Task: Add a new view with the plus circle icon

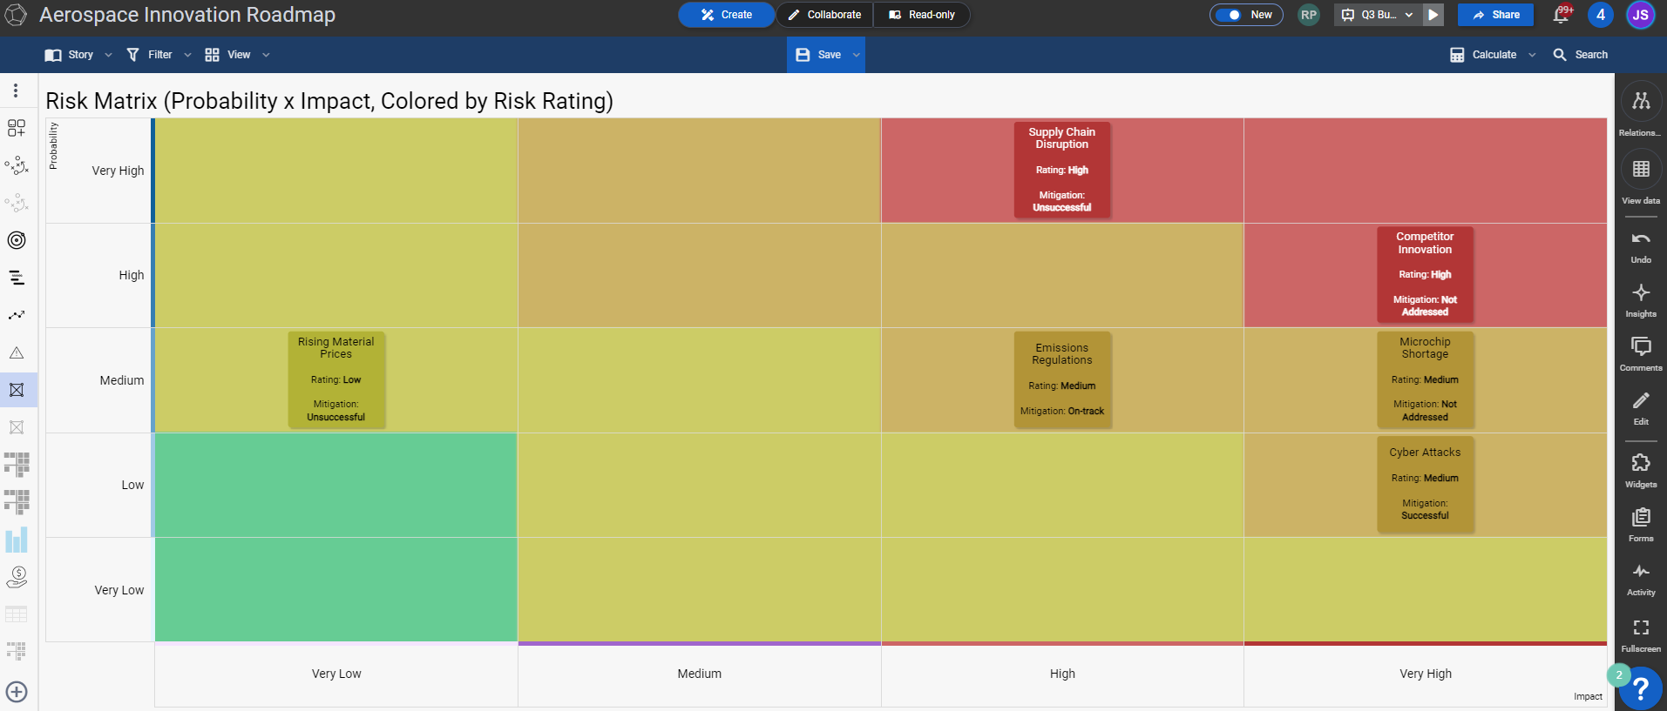Action: (x=17, y=692)
